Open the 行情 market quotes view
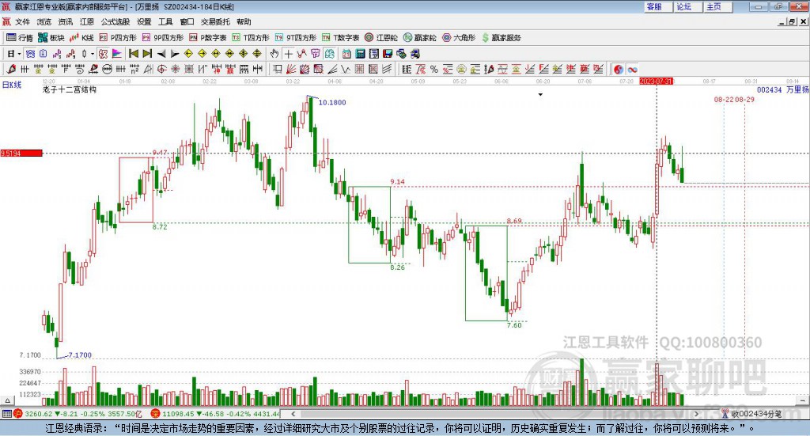 [x=20, y=38]
